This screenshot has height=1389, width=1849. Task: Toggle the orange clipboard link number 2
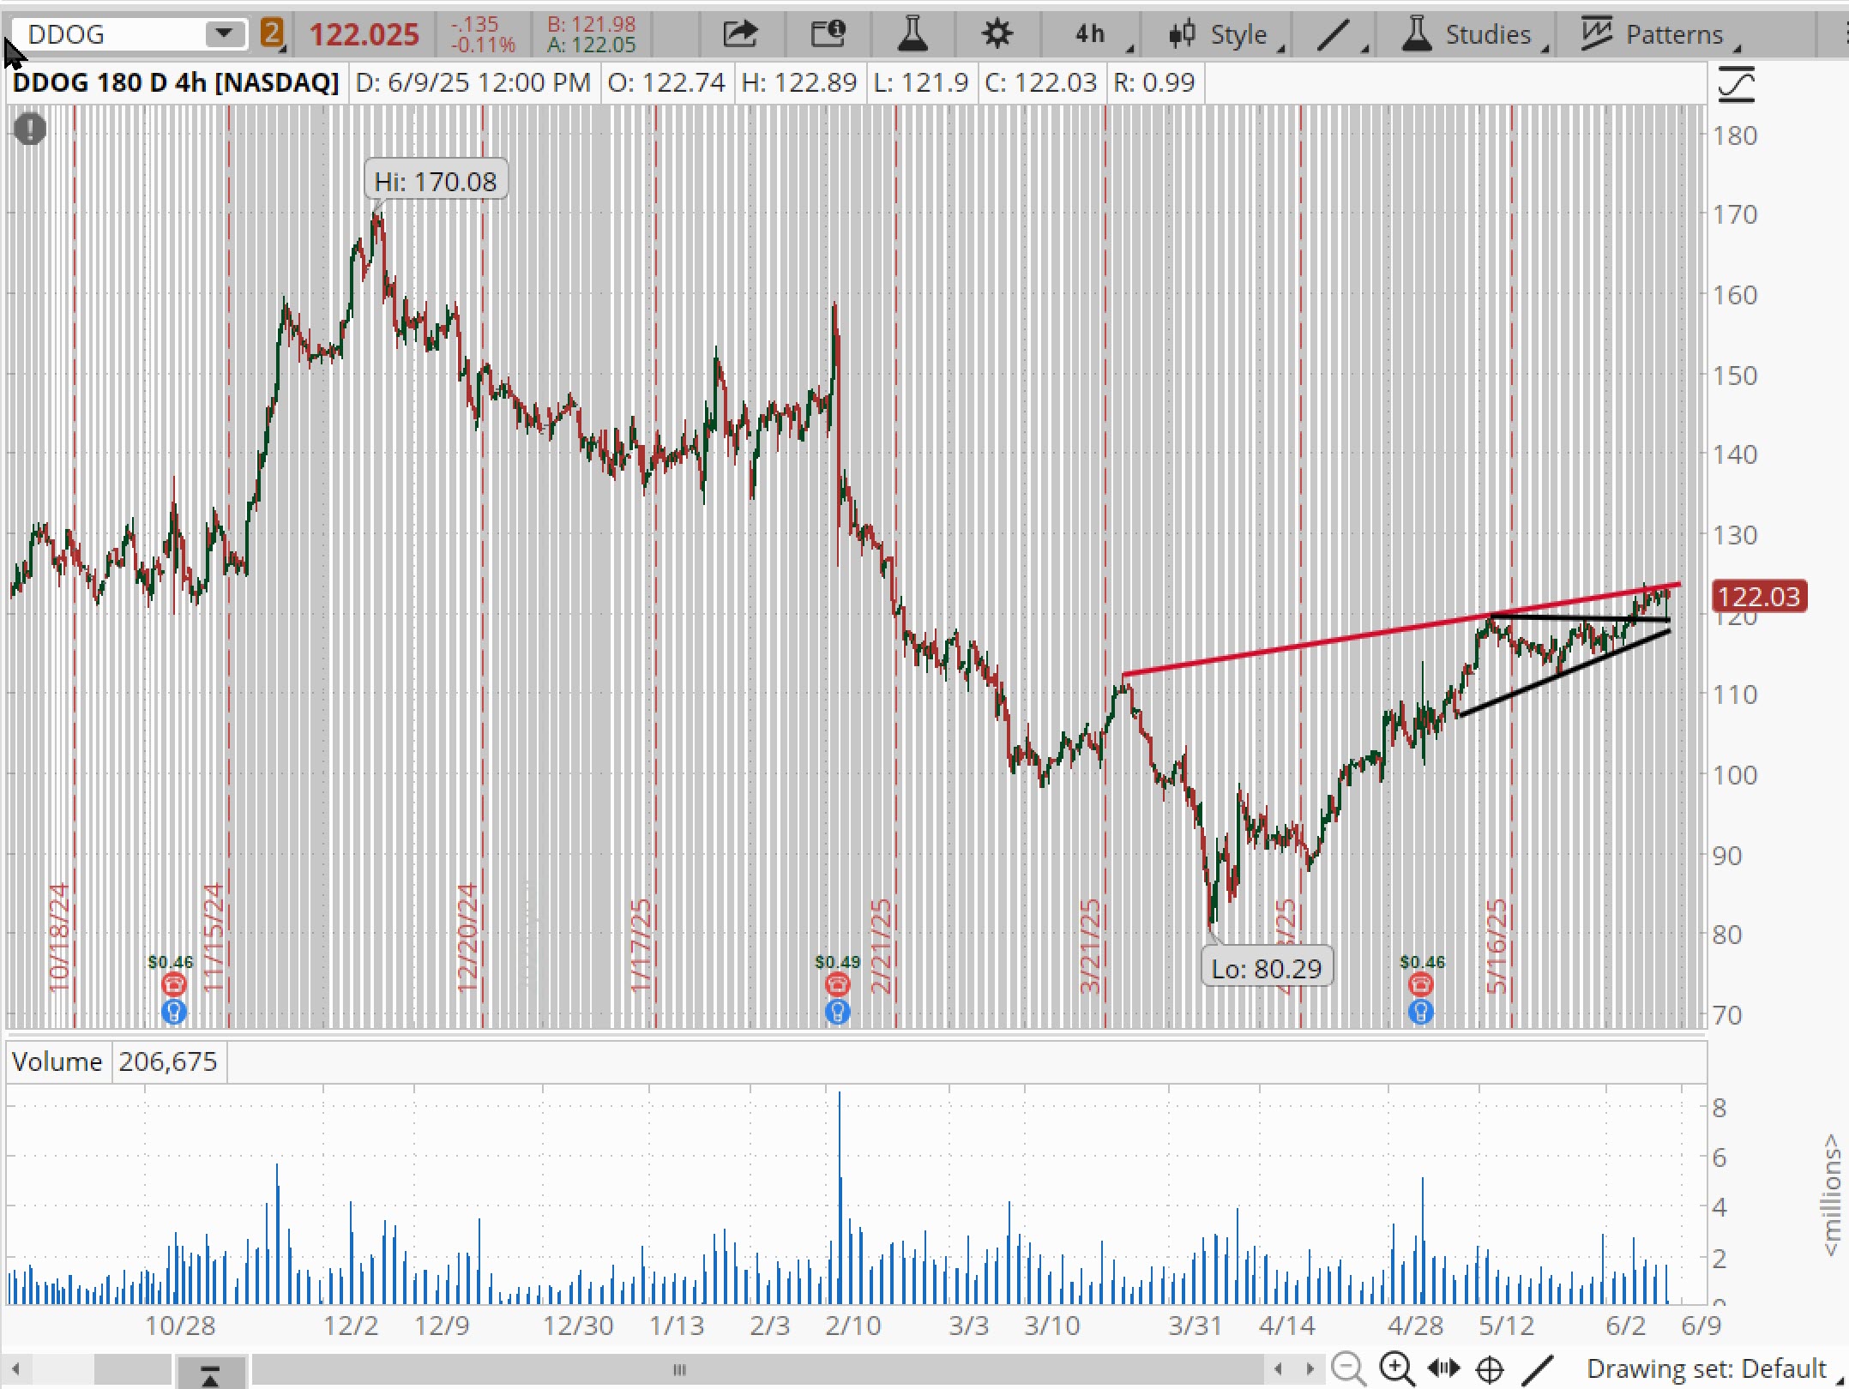pos(271,34)
